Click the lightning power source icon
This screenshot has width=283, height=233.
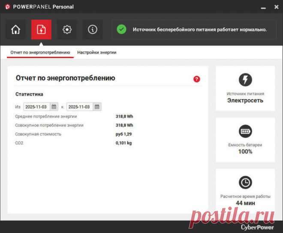pyautogui.click(x=245, y=80)
